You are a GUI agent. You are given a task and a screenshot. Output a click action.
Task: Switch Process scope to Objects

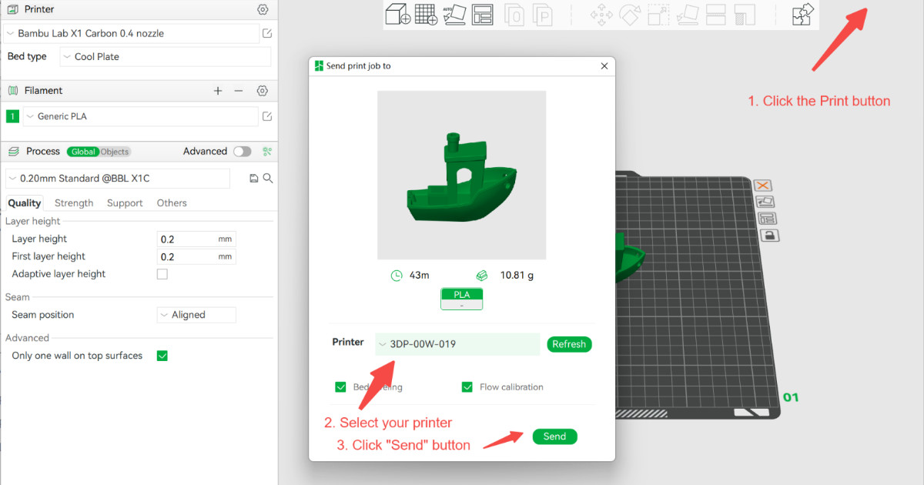[x=115, y=152]
